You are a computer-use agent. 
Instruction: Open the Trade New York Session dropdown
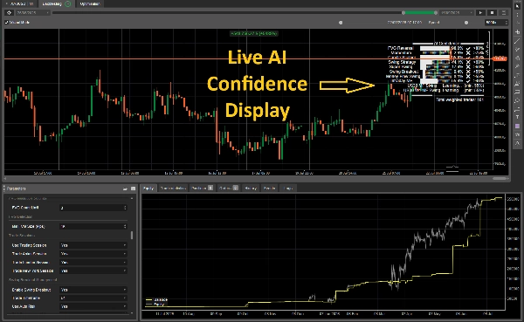(x=93, y=271)
